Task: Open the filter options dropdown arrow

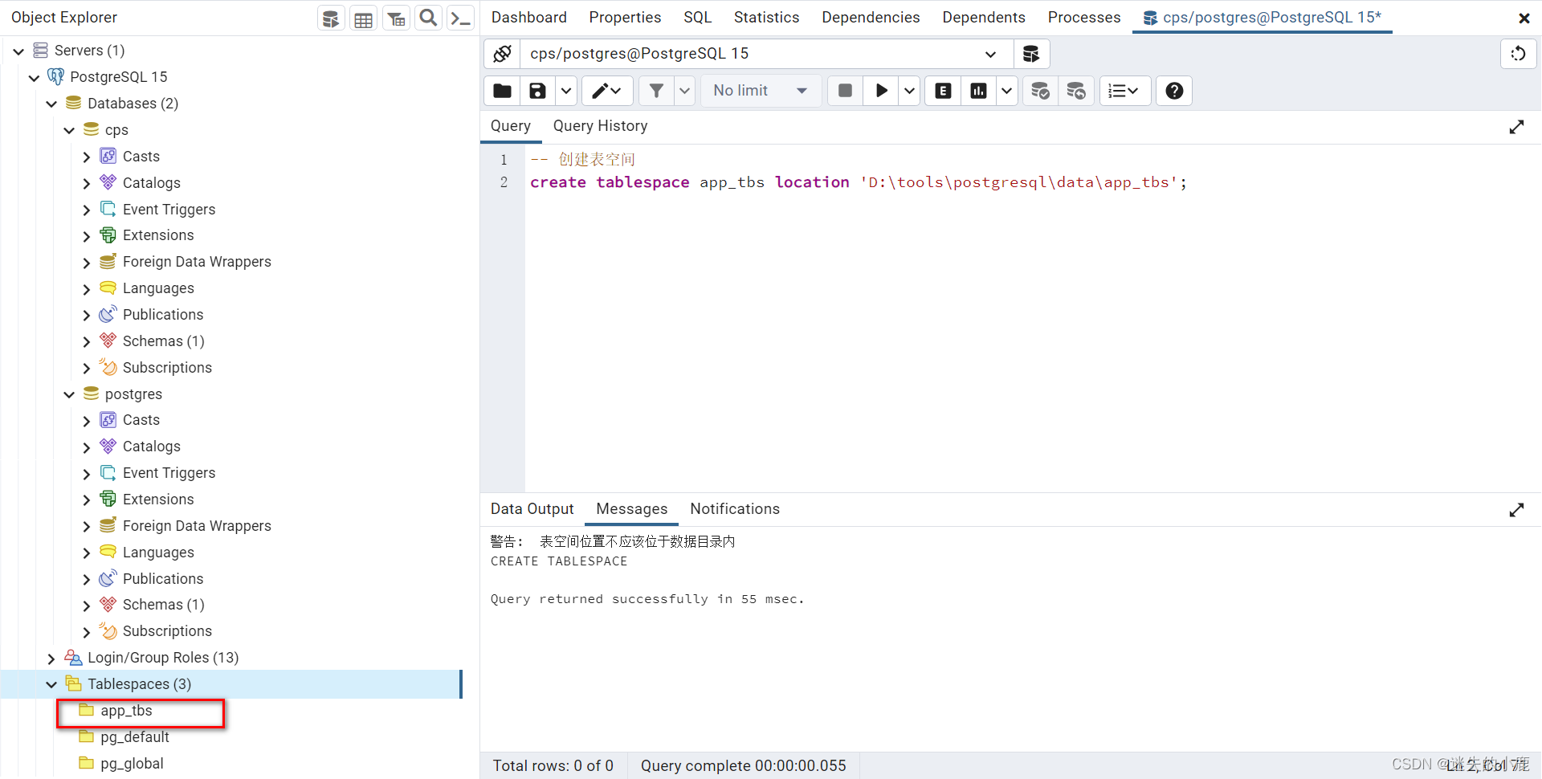Action: 684,91
